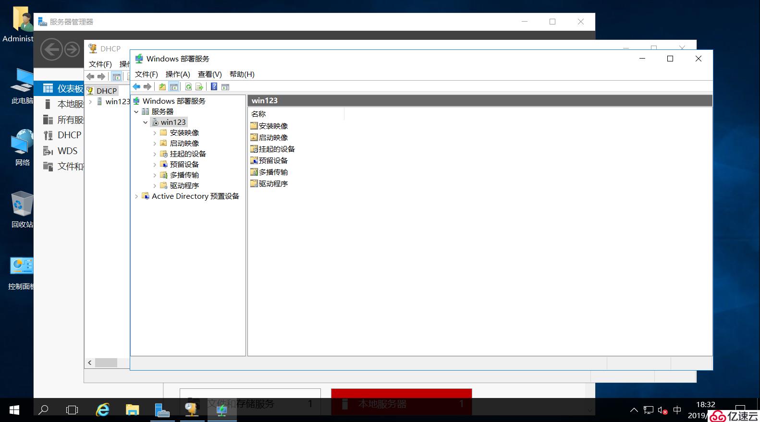Collapse the win123 server node in WDS
The image size is (760, 422).
click(x=146, y=122)
